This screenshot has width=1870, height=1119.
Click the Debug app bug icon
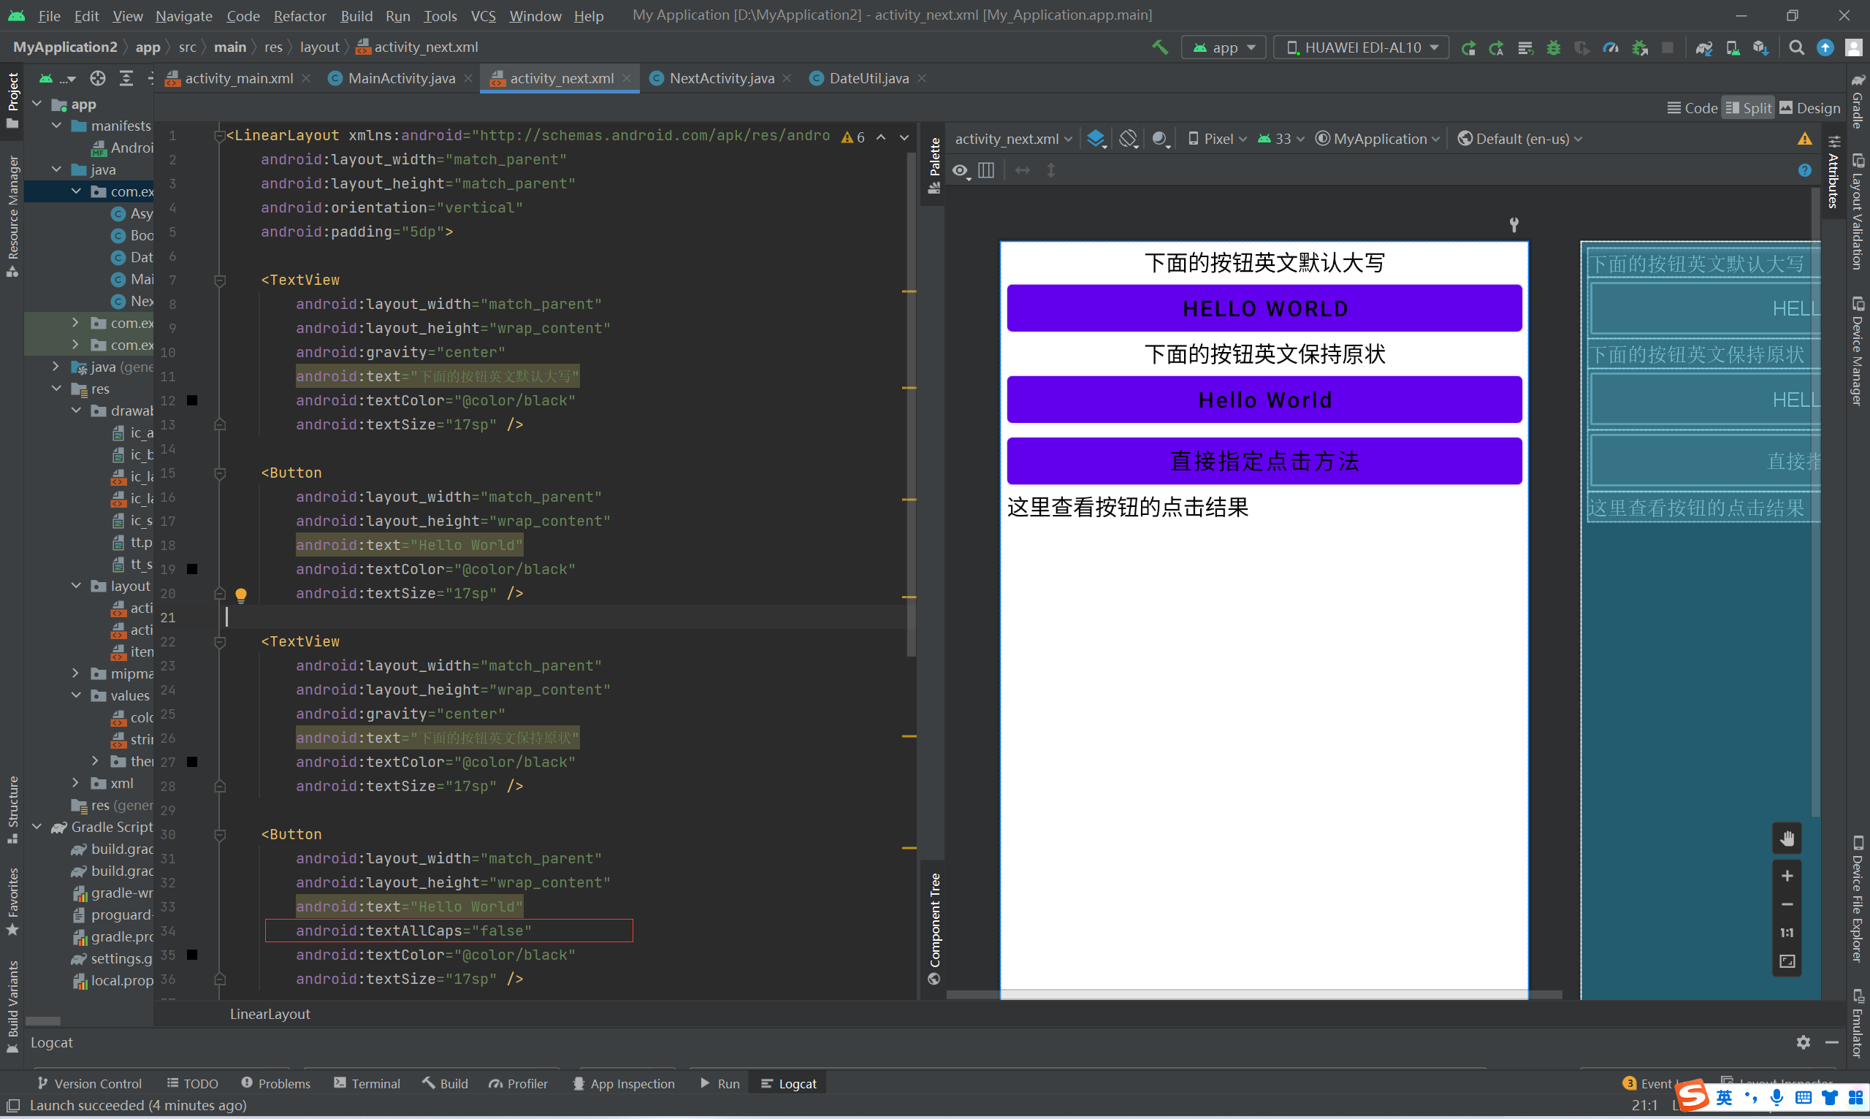click(1553, 47)
